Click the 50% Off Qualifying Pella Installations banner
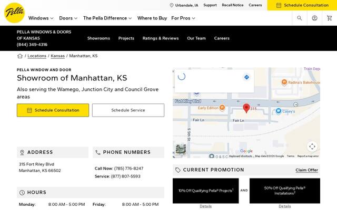The height and width of the screenshot is (210, 337). 285,191
